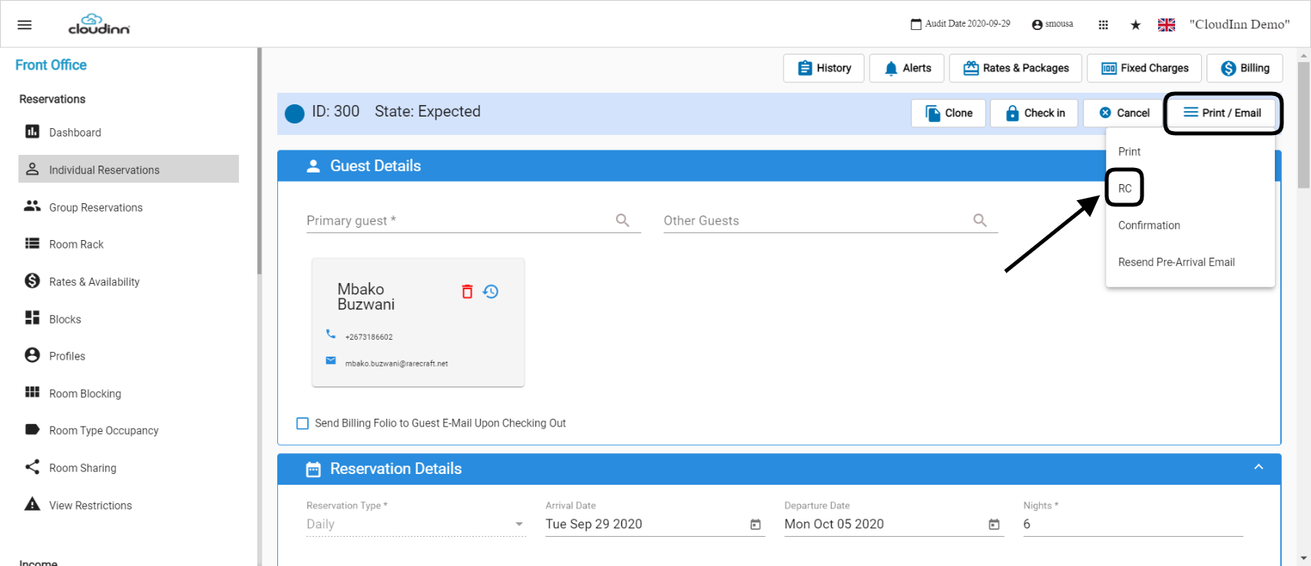The image size is (1311, 566).
Task: View guest history clock icon
Action: (491, 291)
